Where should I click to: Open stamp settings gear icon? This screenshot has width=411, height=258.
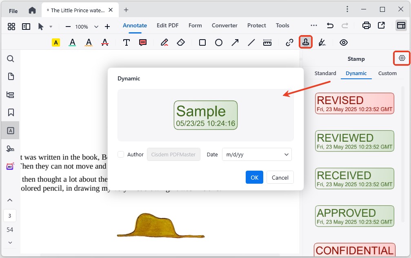(x=402, y=58)
